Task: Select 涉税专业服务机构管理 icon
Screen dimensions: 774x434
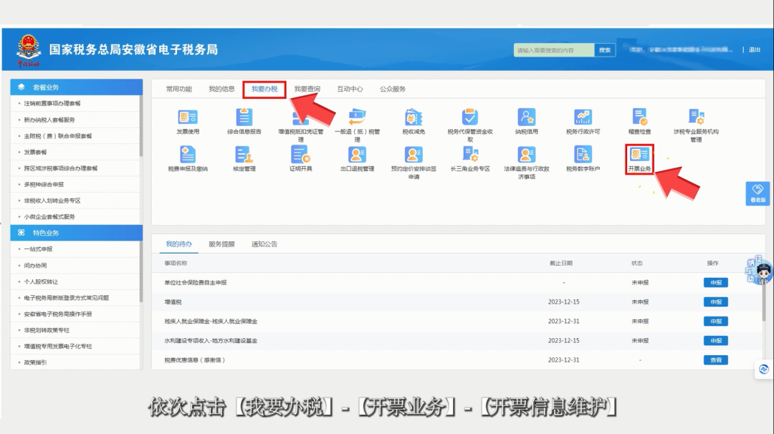Action: coord(696,117)
